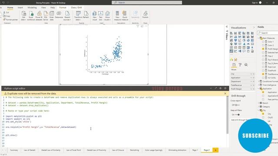Click the Enter data icon
Viewport: 278px width, 156px height.
(52, 13)
